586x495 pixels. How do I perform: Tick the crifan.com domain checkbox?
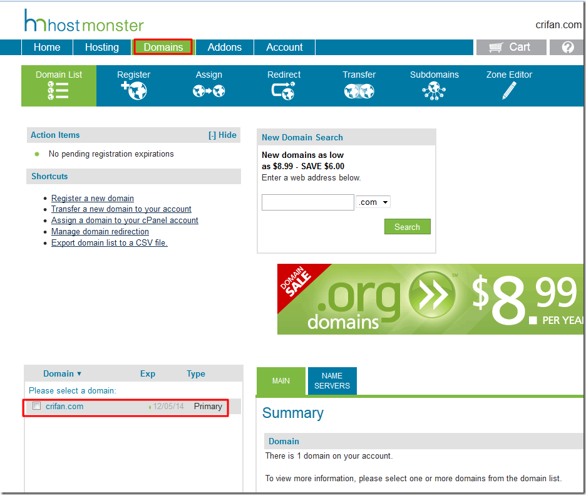[36, 406]
